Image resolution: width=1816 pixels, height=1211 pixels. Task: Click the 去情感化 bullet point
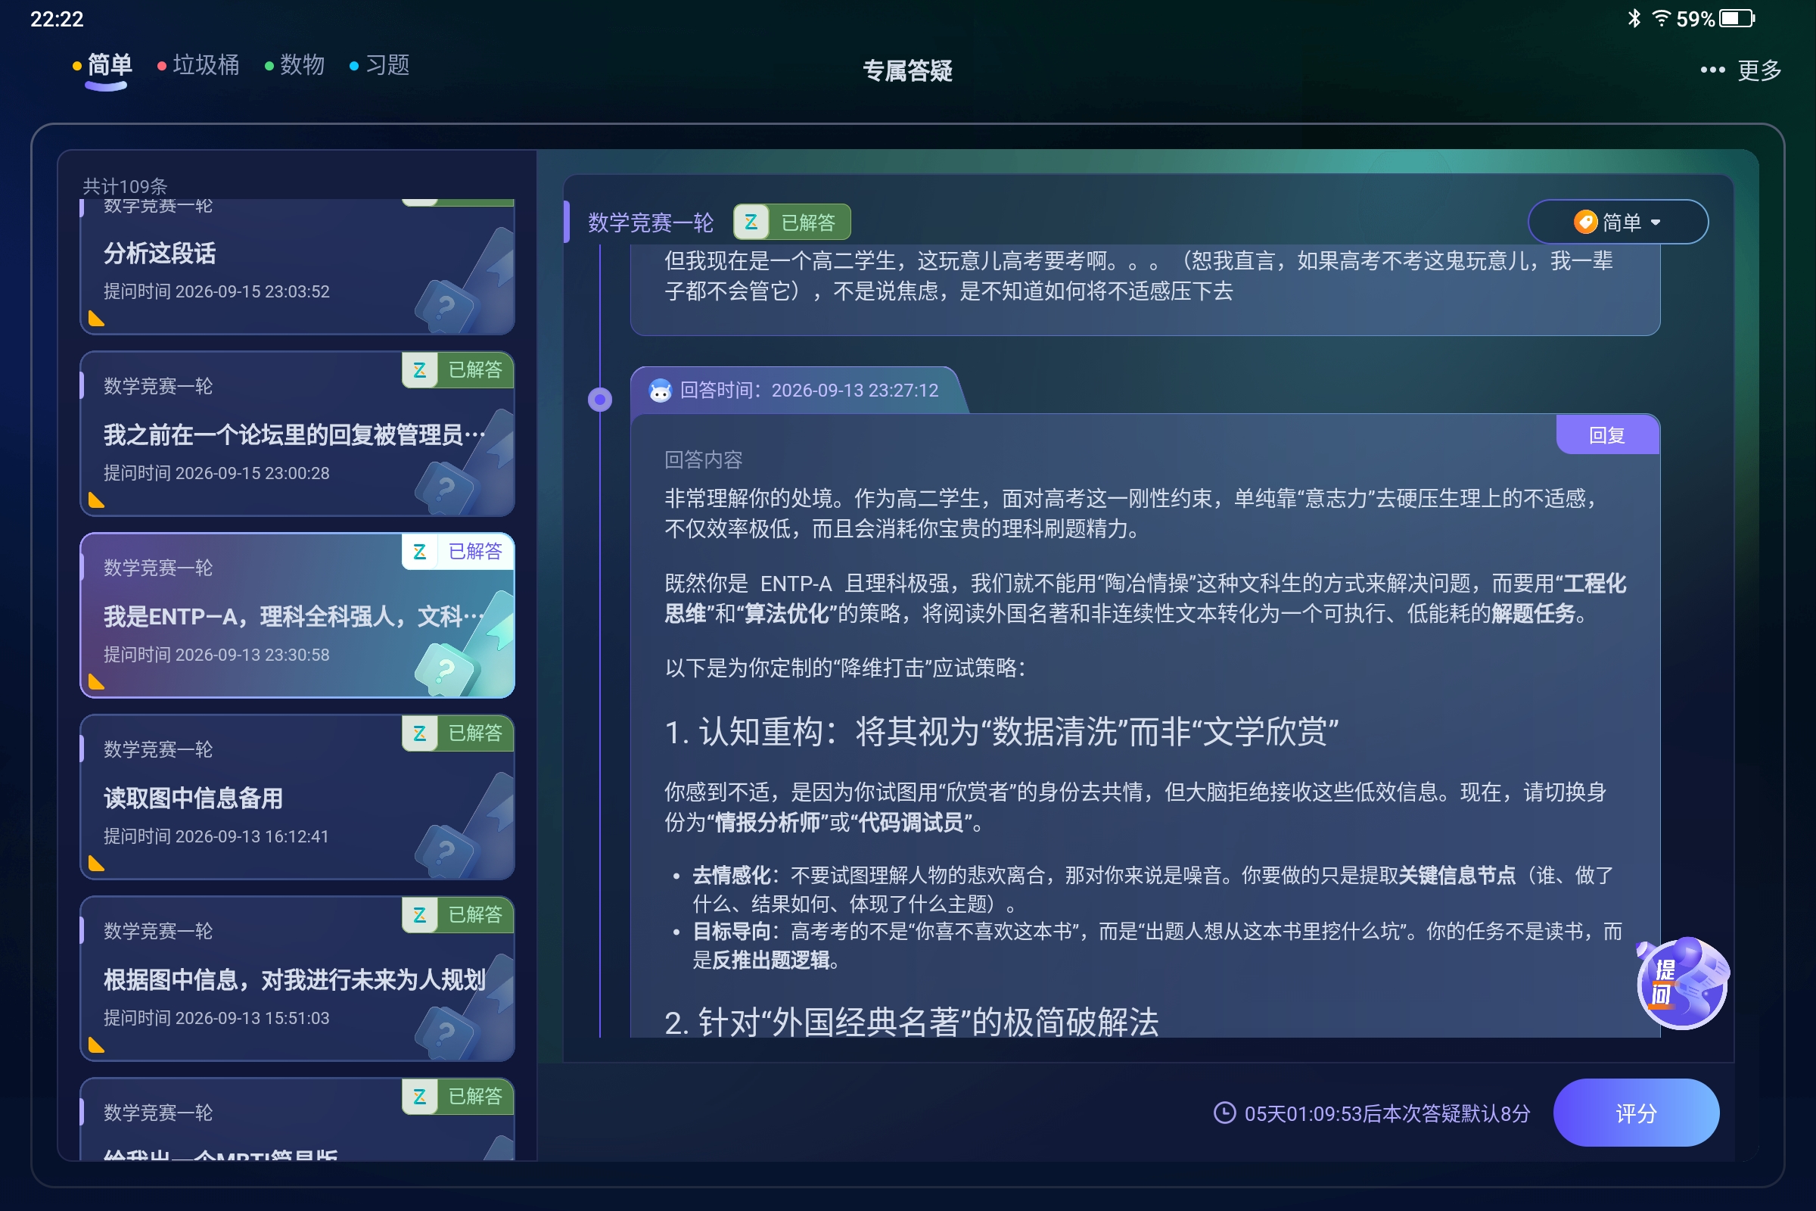1152,889
